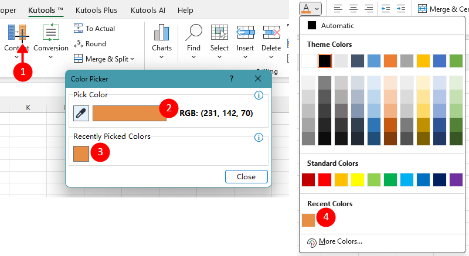Select green theme color swatch
This screenshot has width=469, height=256.
pos(456,61)
